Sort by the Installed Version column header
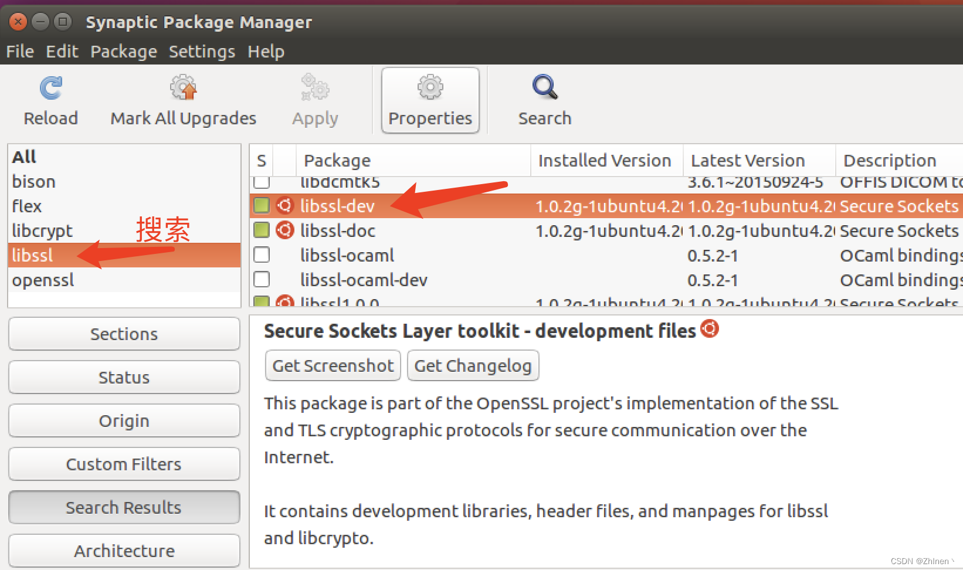963x570 pixels. coord(607,160)
